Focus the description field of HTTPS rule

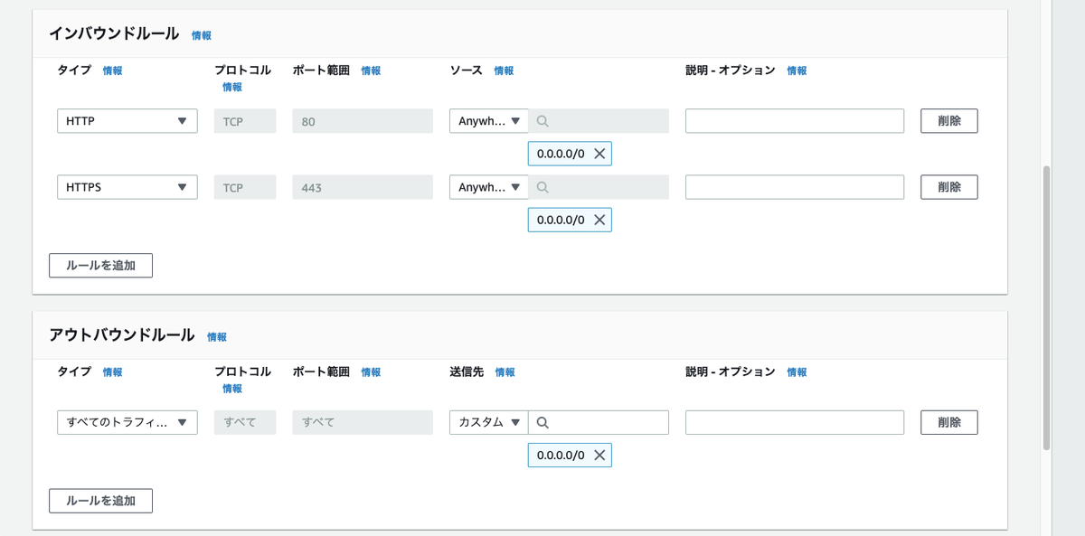[x=795, y=187]
